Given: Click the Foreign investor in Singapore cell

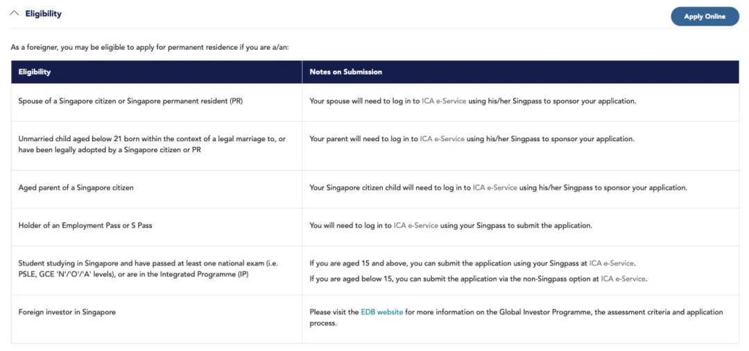Looking at the screenshot, I should (157, 318).
